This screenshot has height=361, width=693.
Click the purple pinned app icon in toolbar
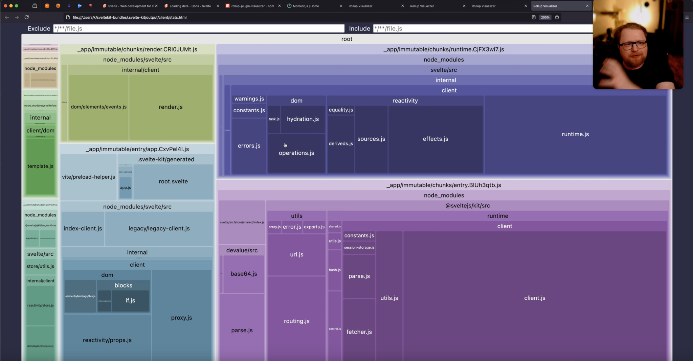tap(69, 6)
